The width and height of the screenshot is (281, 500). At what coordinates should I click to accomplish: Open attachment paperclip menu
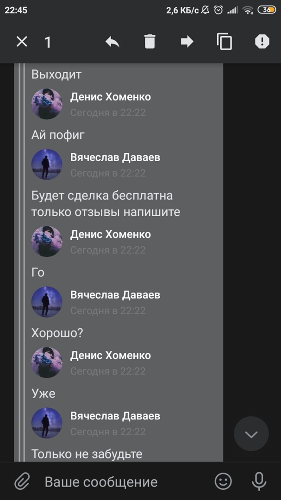coord(22,481)
